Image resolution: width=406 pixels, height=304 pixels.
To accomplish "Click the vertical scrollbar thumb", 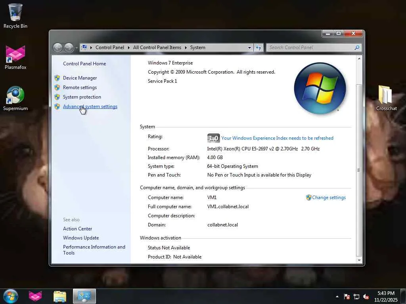I will 359,169.
